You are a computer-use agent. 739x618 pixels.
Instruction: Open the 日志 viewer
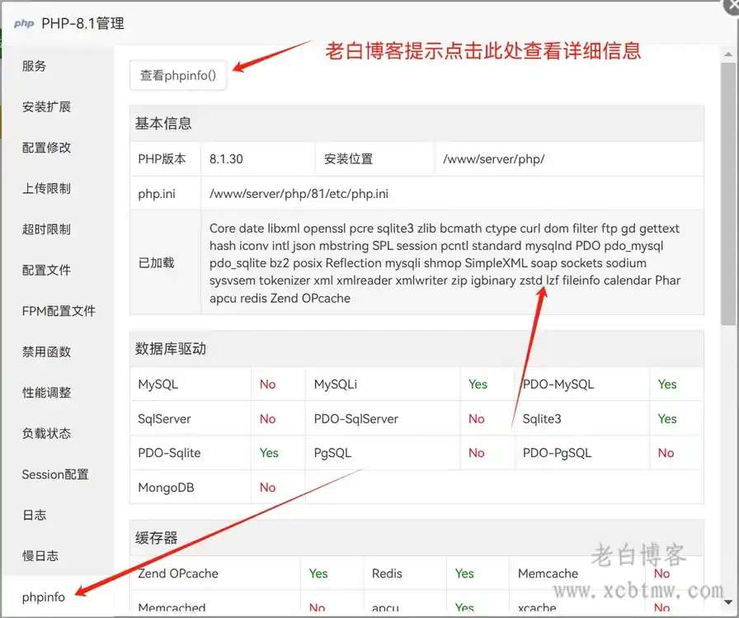34,515
